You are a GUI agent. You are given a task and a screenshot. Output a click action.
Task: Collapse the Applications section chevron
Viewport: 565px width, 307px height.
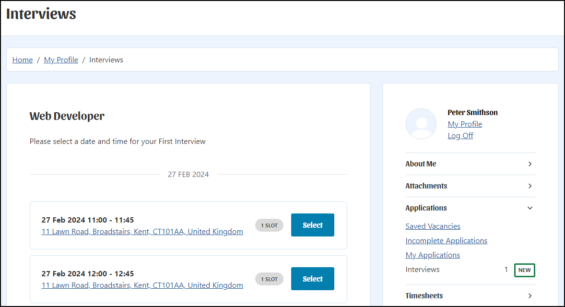pyautogui.click(x=530, y=208)
